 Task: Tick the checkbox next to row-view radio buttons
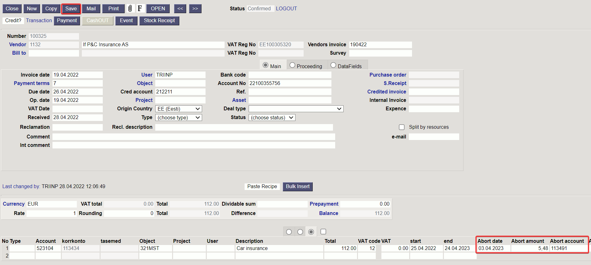(x=323, y=232)
